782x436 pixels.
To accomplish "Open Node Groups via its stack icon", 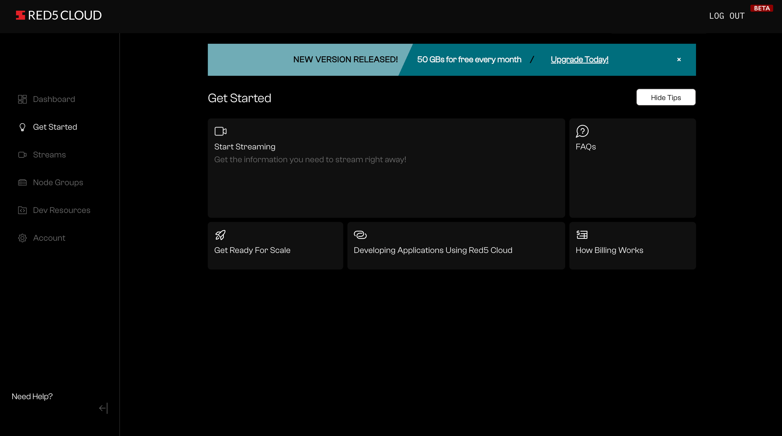I will point(22,183).
